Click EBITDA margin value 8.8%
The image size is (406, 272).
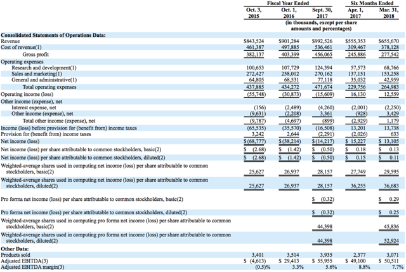coord(363,267)
